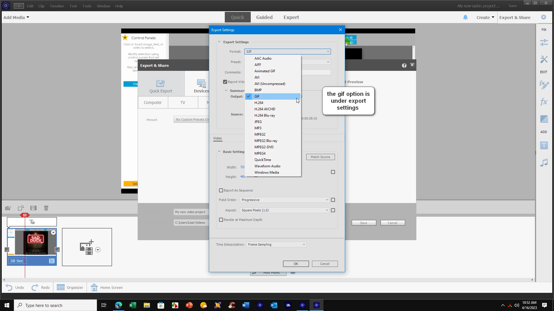
Task: Open the Music note panel icon
Action: coord(544,163)
